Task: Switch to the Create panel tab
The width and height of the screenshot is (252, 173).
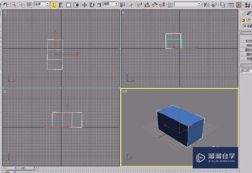Action: tap(242, 13)
